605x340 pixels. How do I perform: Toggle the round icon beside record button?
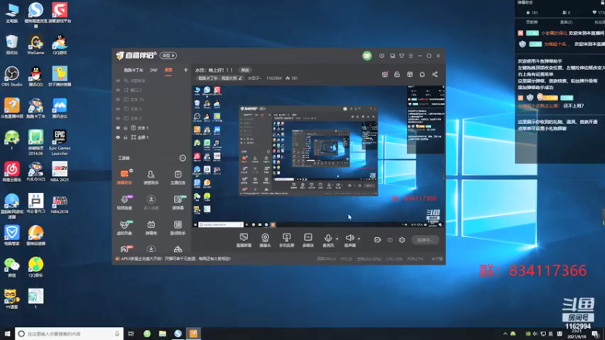pos(390,240)
